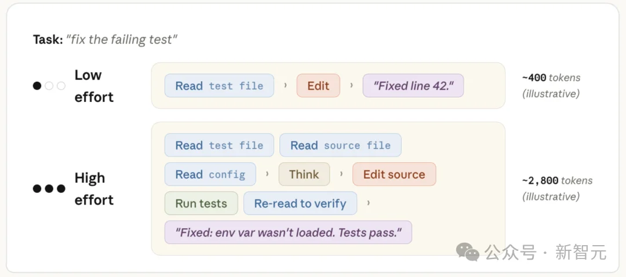Click the Low effort dots indicator
The height and width of the screenshot is (277, 626).
pyautogui.click(x=49, y=86)
